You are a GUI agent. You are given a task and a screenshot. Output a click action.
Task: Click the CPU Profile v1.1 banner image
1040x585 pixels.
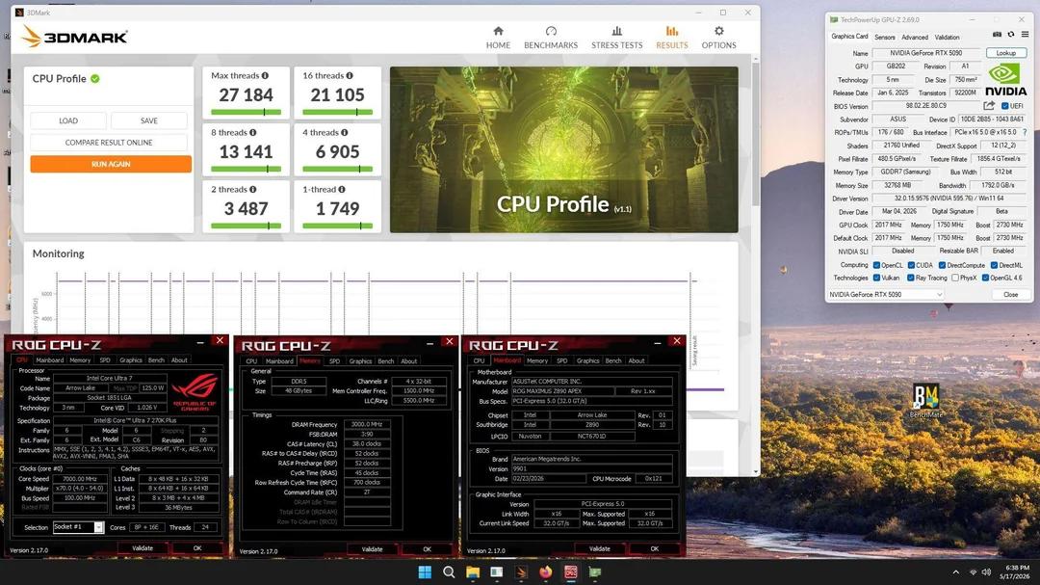(563, 149)
